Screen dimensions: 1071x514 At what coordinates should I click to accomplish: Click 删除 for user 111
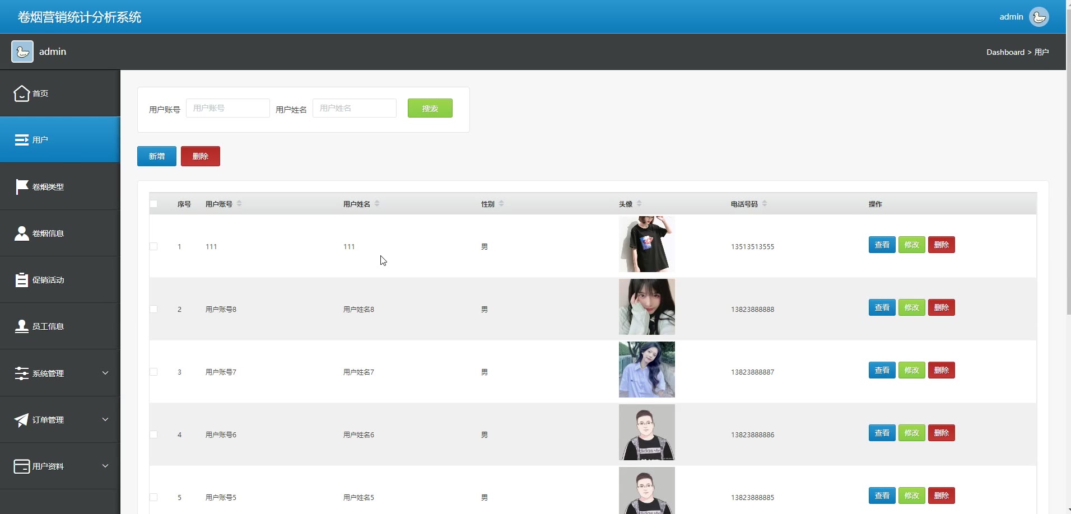coord(942,245)
